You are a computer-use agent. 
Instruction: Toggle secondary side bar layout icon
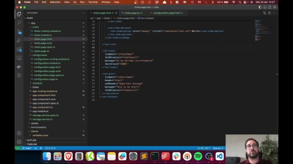270,7
